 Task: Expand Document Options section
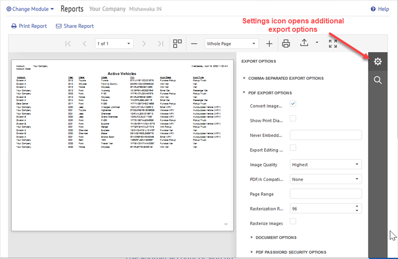coord(273,237)
